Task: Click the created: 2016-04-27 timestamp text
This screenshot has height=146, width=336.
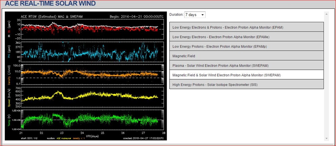Action: pyautogui.click(x=144, y=138)
